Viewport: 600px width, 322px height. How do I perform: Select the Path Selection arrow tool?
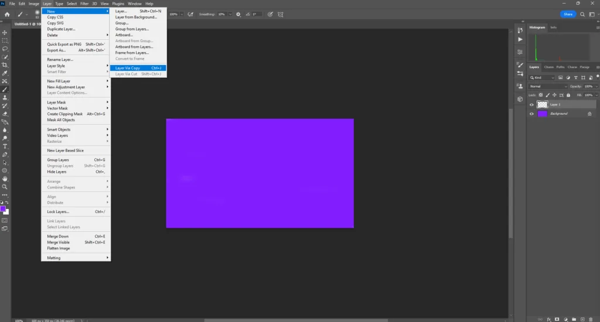click(x=5, y=163)
